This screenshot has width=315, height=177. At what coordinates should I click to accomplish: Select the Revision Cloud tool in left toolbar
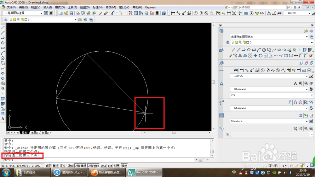3,63
